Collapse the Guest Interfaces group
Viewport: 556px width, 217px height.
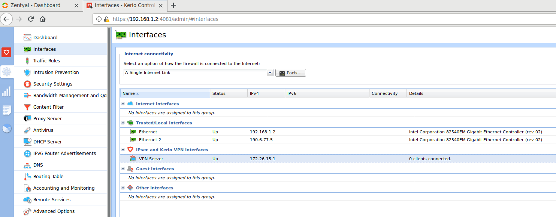123,169
